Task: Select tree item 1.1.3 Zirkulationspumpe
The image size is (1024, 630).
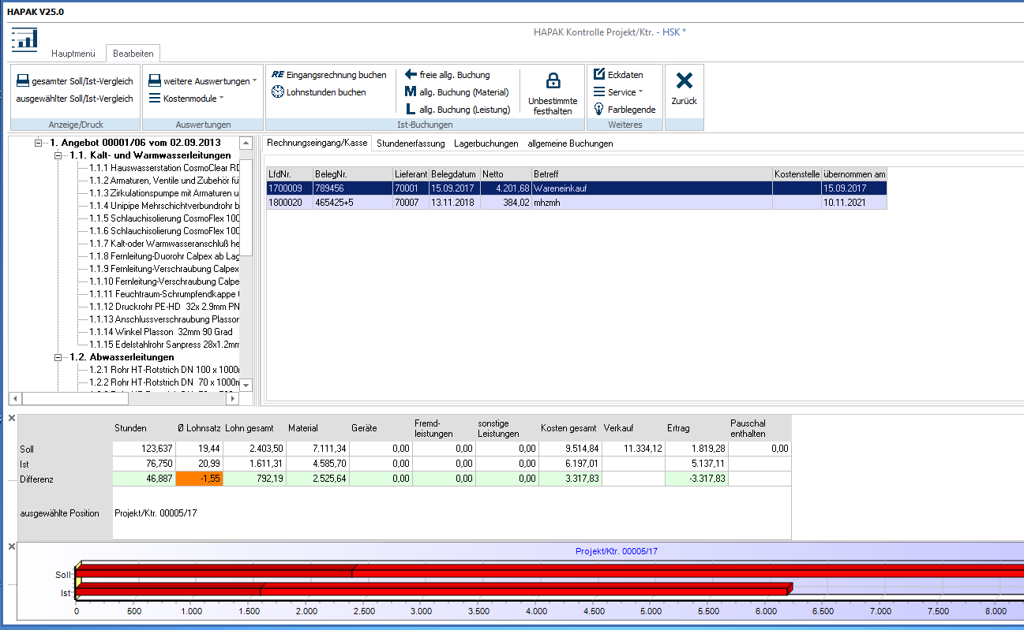Action: [x=163, y=193]
